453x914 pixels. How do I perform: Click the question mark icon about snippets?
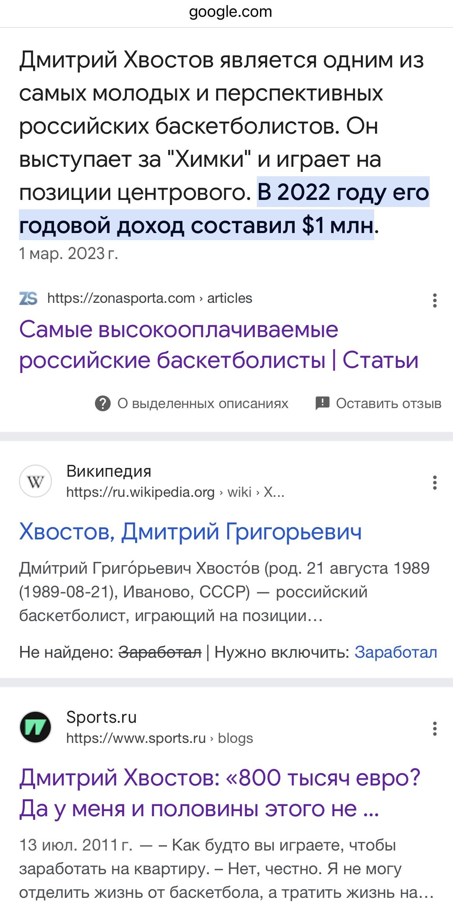click(103, 403)
